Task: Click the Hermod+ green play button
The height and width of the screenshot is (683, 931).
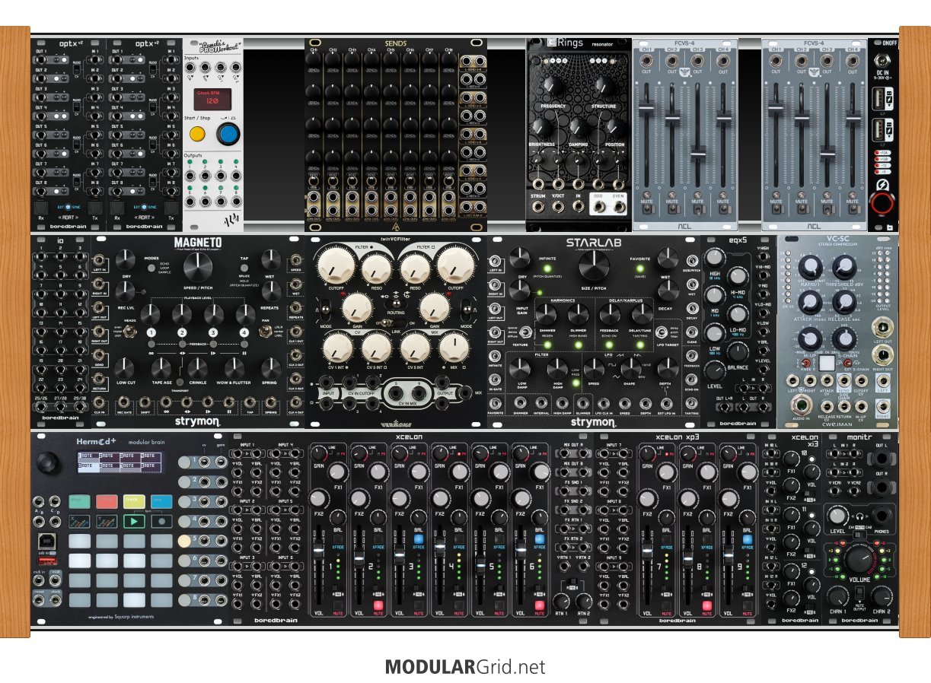Action: (x=134, y=523)
